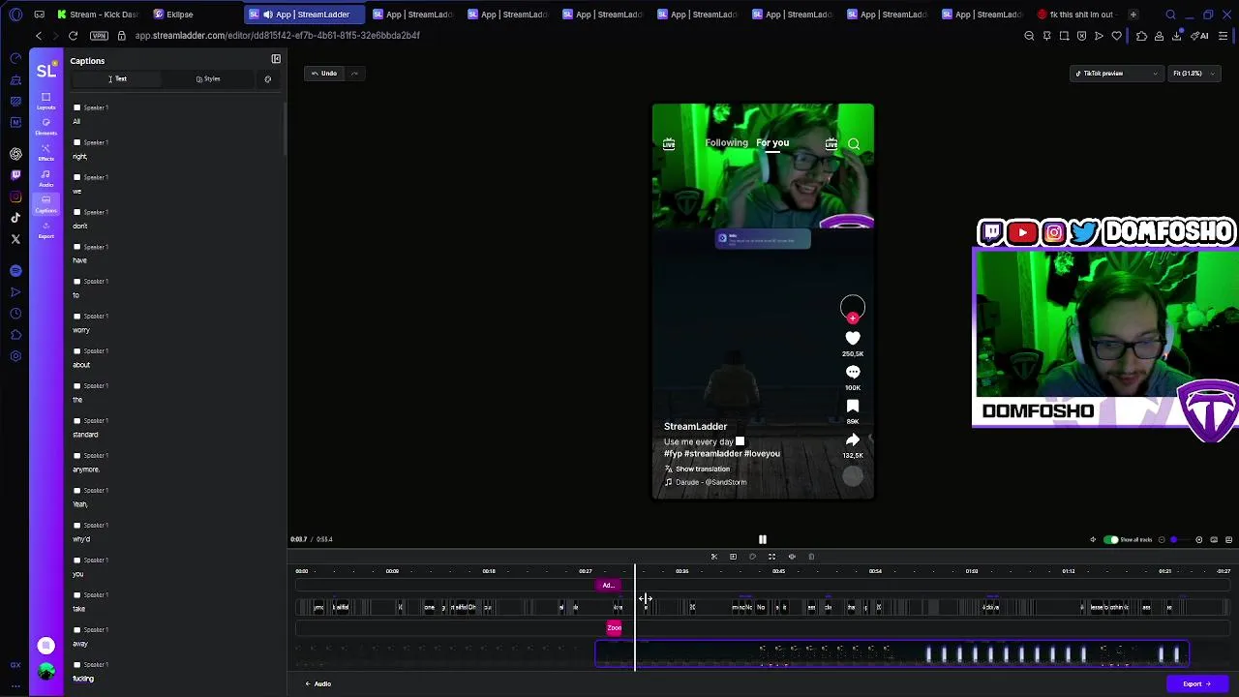Open browser sidebar settings gear
1239x697 pixels.
pos(15,356)
